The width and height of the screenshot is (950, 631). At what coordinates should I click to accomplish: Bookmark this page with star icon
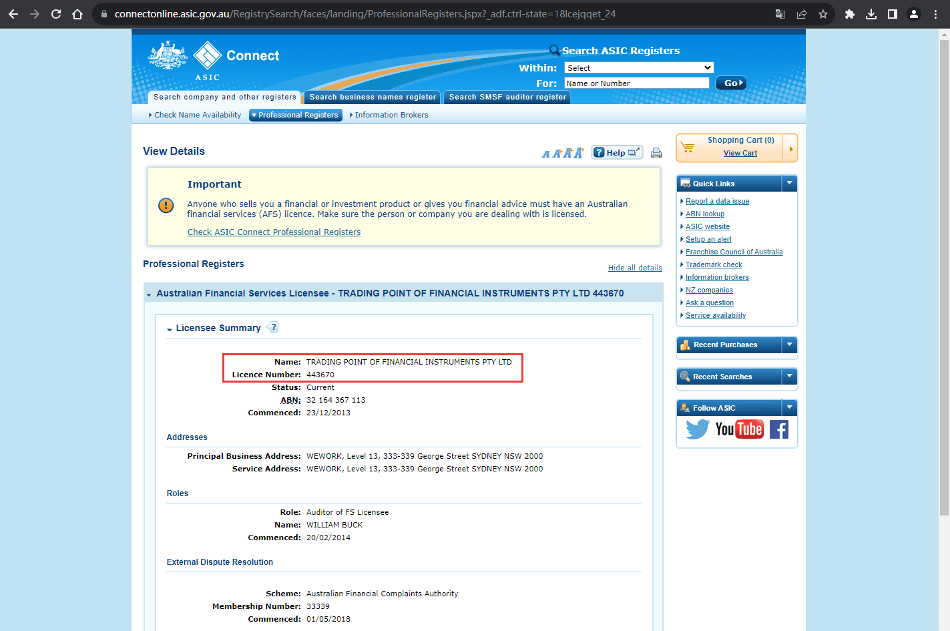(823, 14)
